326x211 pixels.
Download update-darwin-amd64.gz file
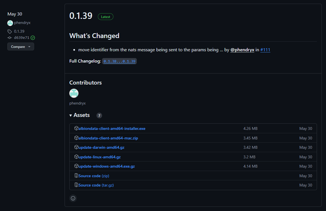point(101,147)
